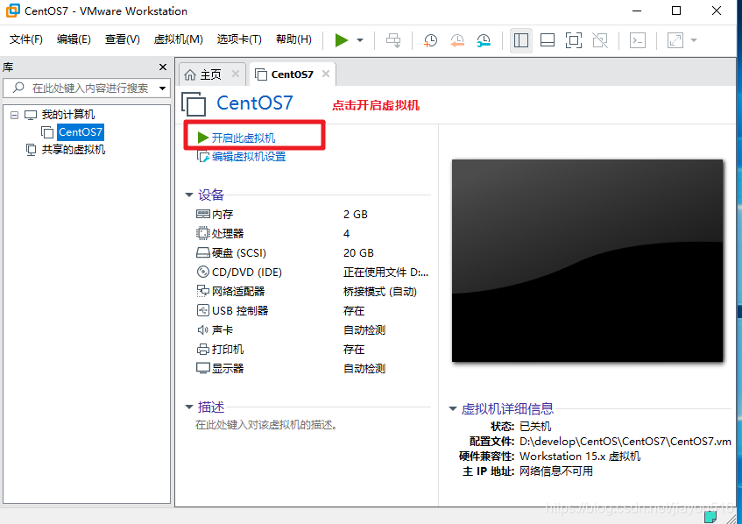The width and height of the screenshot is (742, 524).
Task: Open the power options dropdown arrow beside play
Action: 360,40
